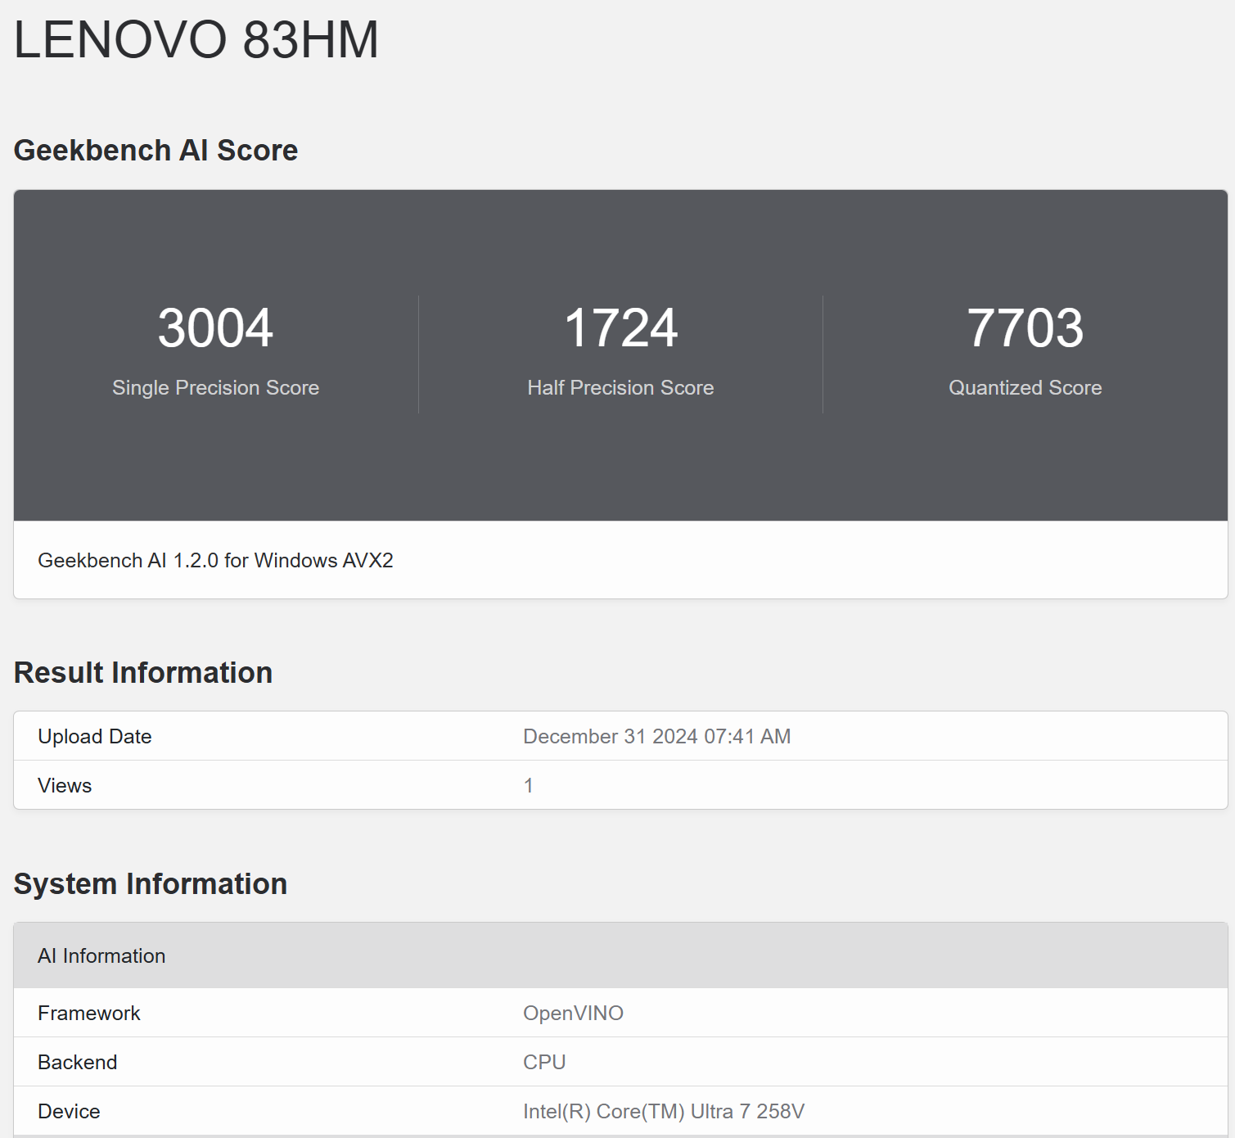This screenshot has height=1138, width=1235.
Task: Click the views count value 1
Action: click(x=529, y=785)
